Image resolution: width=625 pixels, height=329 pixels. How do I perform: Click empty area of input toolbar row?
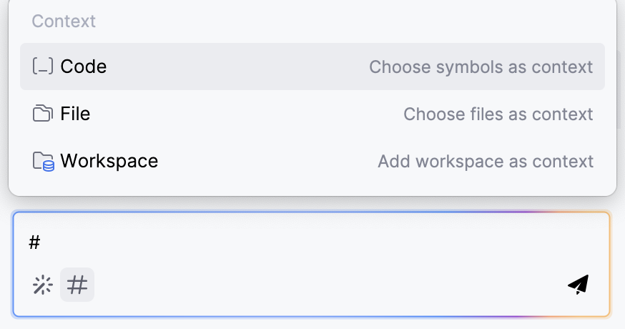(x=322, y=285)
